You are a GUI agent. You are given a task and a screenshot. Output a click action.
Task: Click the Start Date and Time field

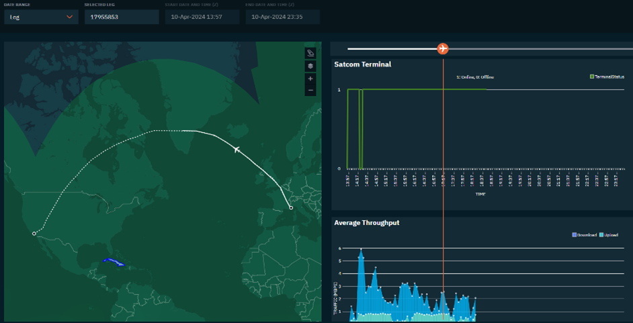coord(202,17)
